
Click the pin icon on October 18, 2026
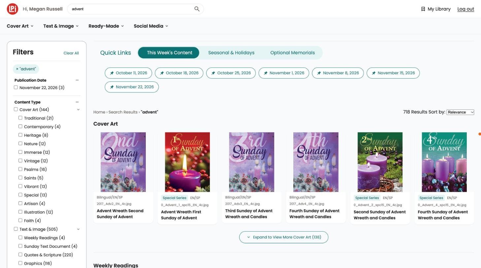[162, 73]
